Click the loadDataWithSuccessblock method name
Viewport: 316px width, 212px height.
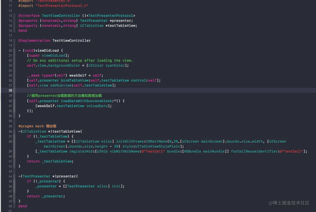pyautogui.click(x=86, y=101)
